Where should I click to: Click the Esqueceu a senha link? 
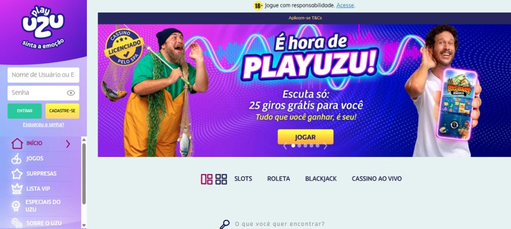click(43, 124)
